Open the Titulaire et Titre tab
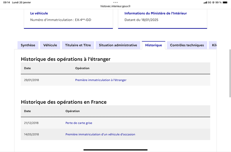Screen dimensions: 231x152 [x=78, y=45]
